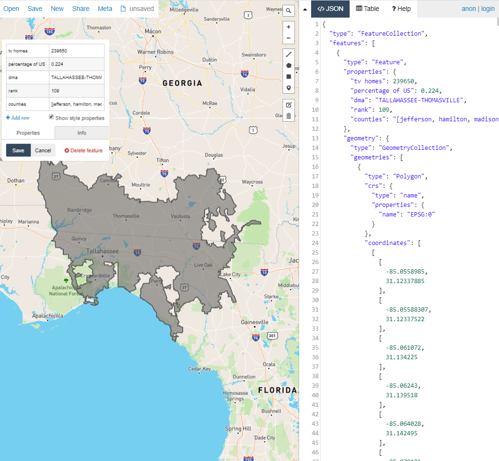Click the zoom in control
Image resolution: width=499 pixels, height=461 pixels.
[289, 27]
